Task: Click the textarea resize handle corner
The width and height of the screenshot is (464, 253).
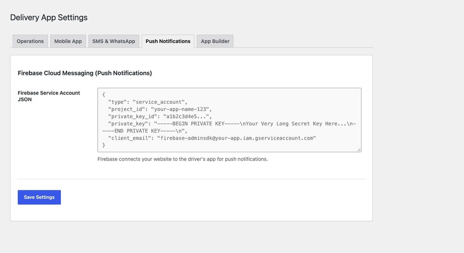Action: click(x=359, y=150)
